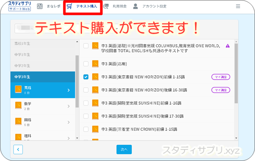Image resolution: width=255 pixels, height=161 pixels.
Task: Select 中3 英語(開隆堂出版 SUNSHINE)前編 1-16講 title
Action: (142, 103)
